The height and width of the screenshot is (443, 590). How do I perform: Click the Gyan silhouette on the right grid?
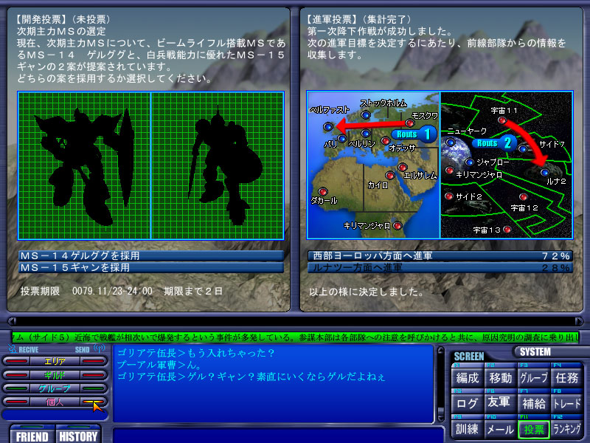click(x=226, y=165)
